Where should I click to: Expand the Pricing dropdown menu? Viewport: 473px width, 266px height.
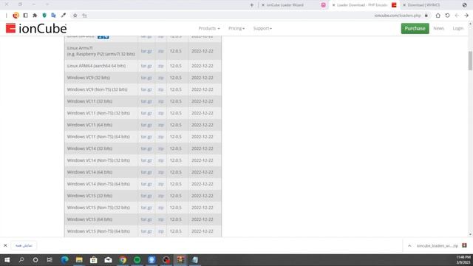tap(236, 28)
